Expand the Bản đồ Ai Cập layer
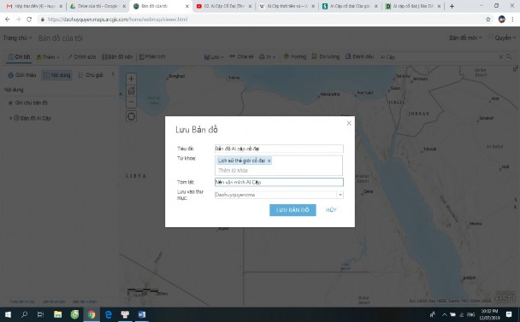Viewport: 520px width, 322px height. [x=10, y=118]
